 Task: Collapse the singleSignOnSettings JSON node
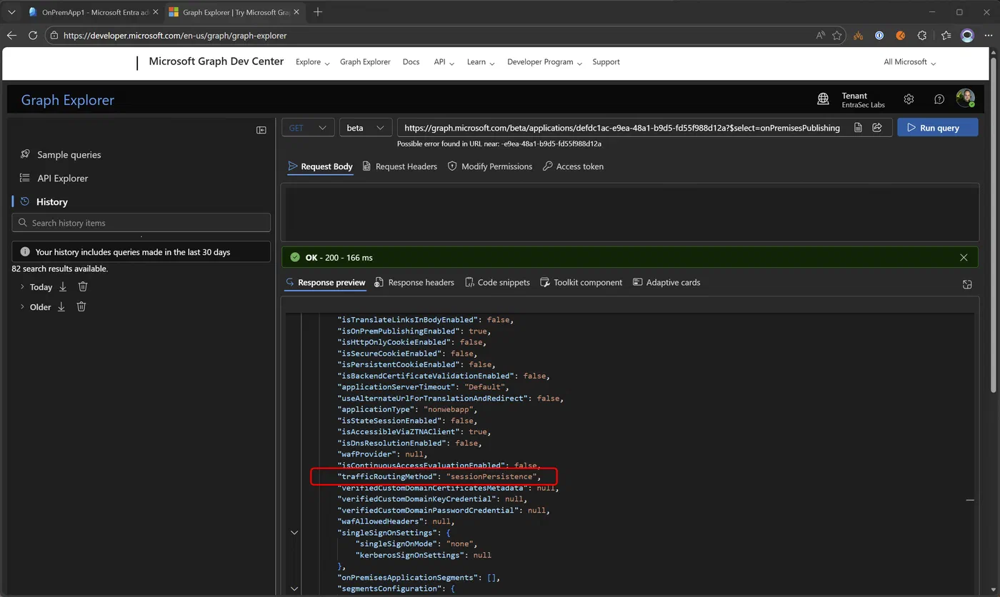coord(294,533)
